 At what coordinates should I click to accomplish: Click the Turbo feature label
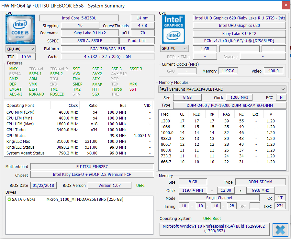pos(117,89)
